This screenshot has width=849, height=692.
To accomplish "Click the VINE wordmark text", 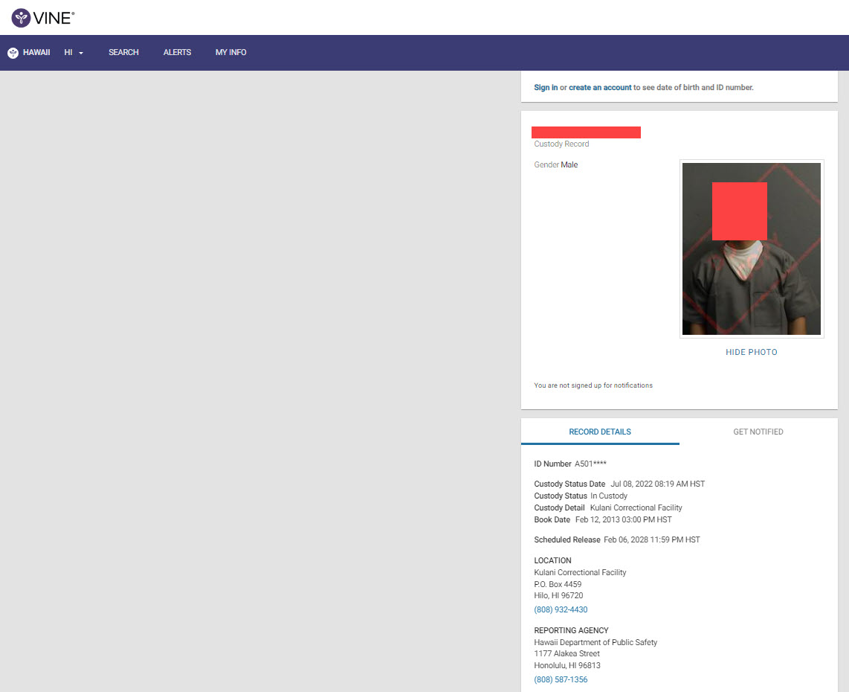I will tap(54, 18).
